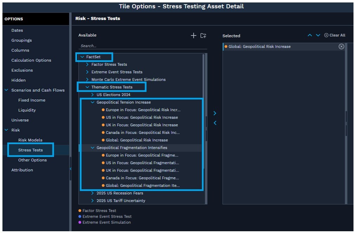Click the new folder icon in Available panel
Screen dimensions: 357x233
203,35
